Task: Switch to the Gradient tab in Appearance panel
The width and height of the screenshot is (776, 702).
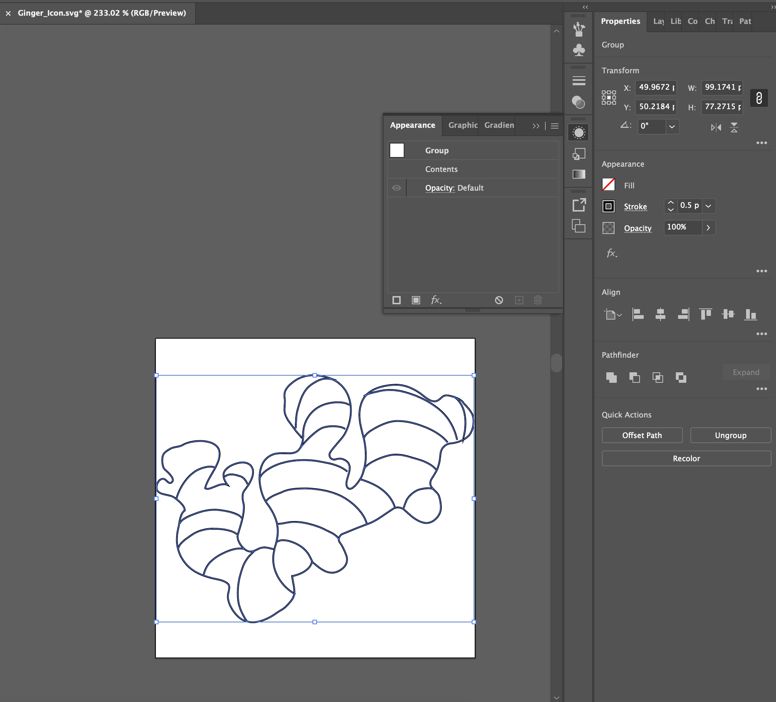Action: pos(499,125)
